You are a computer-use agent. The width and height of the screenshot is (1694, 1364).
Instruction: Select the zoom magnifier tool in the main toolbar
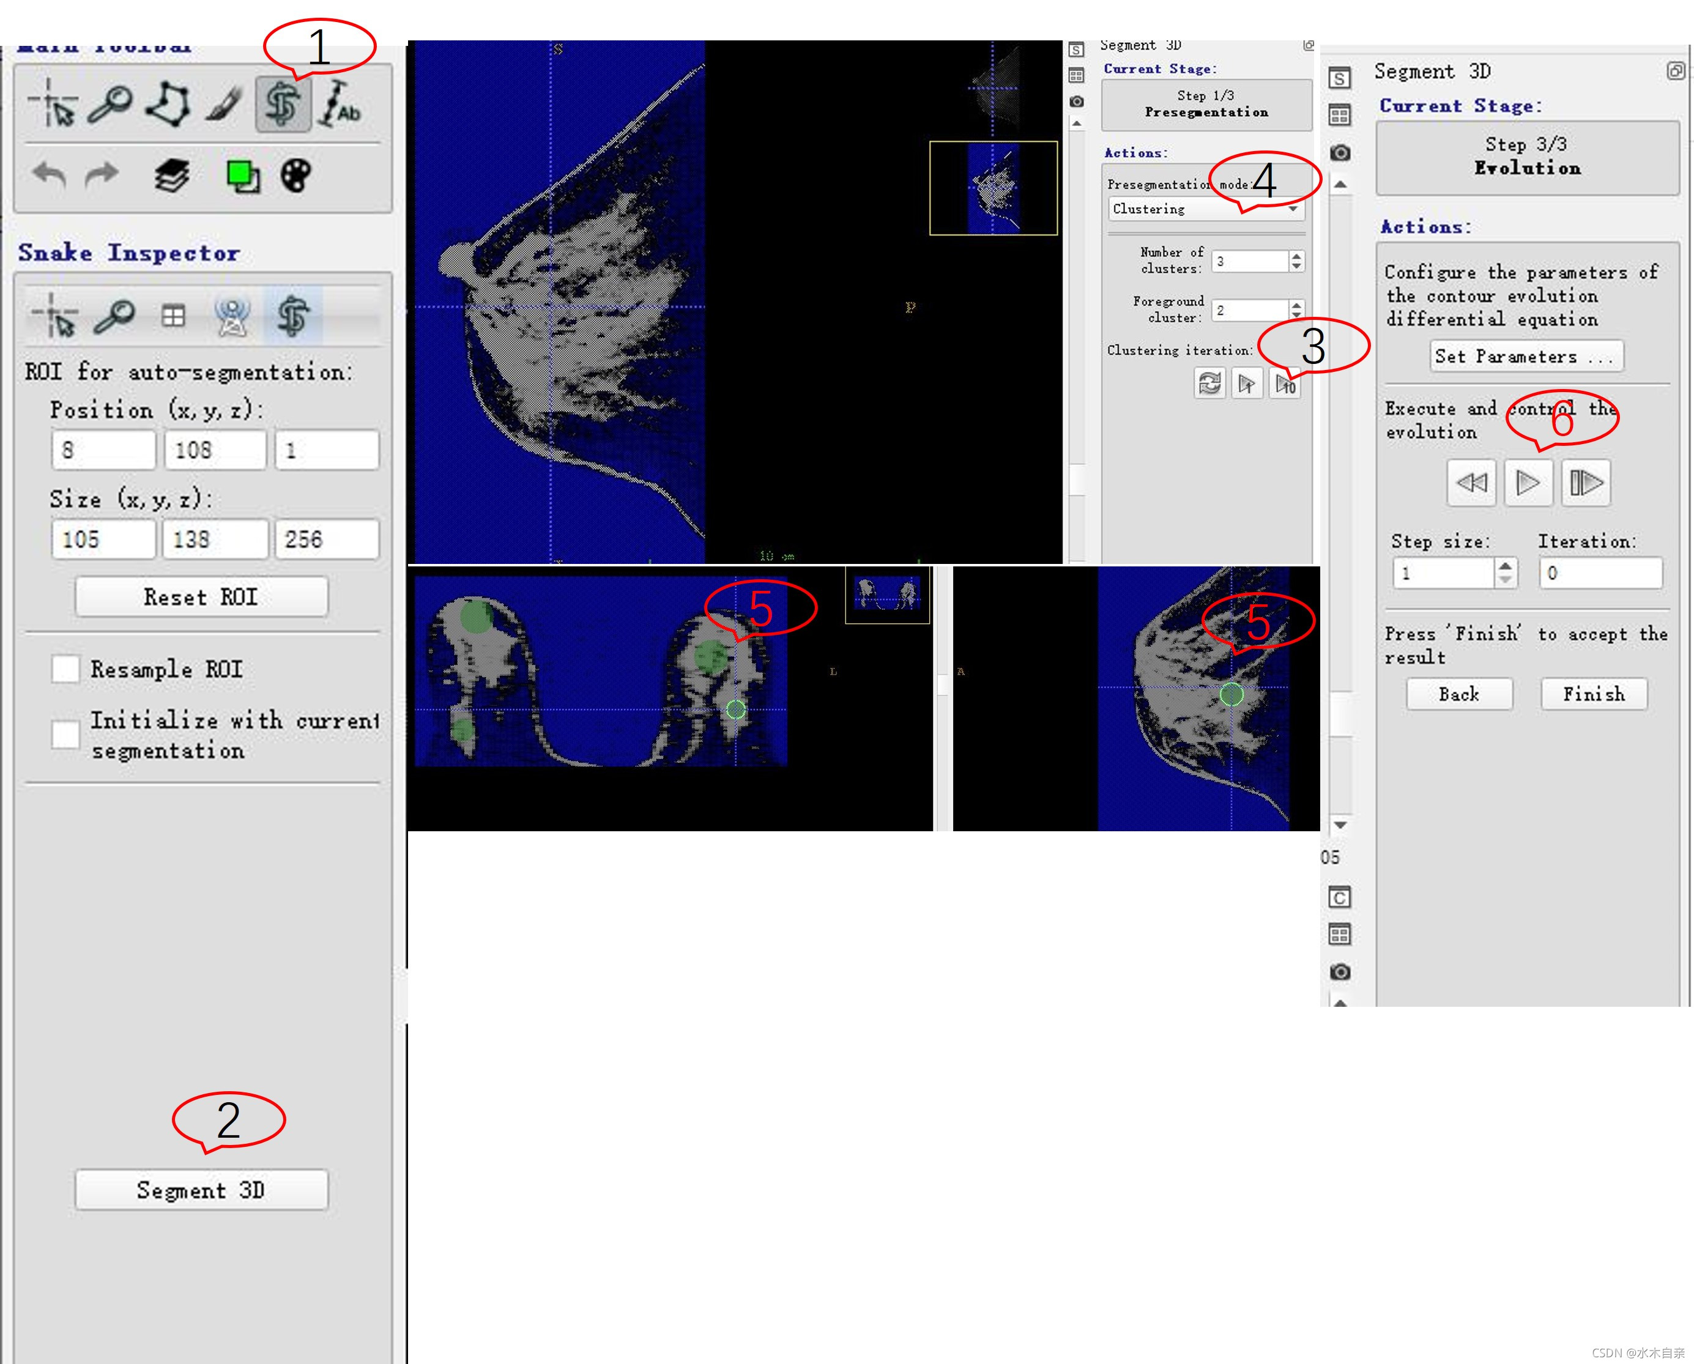pos(110,103)
